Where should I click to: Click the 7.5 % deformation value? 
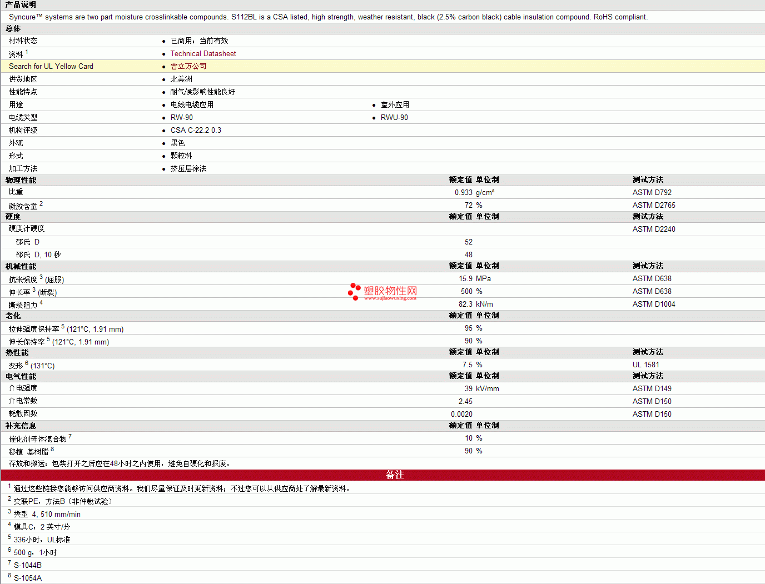(473, 365)
